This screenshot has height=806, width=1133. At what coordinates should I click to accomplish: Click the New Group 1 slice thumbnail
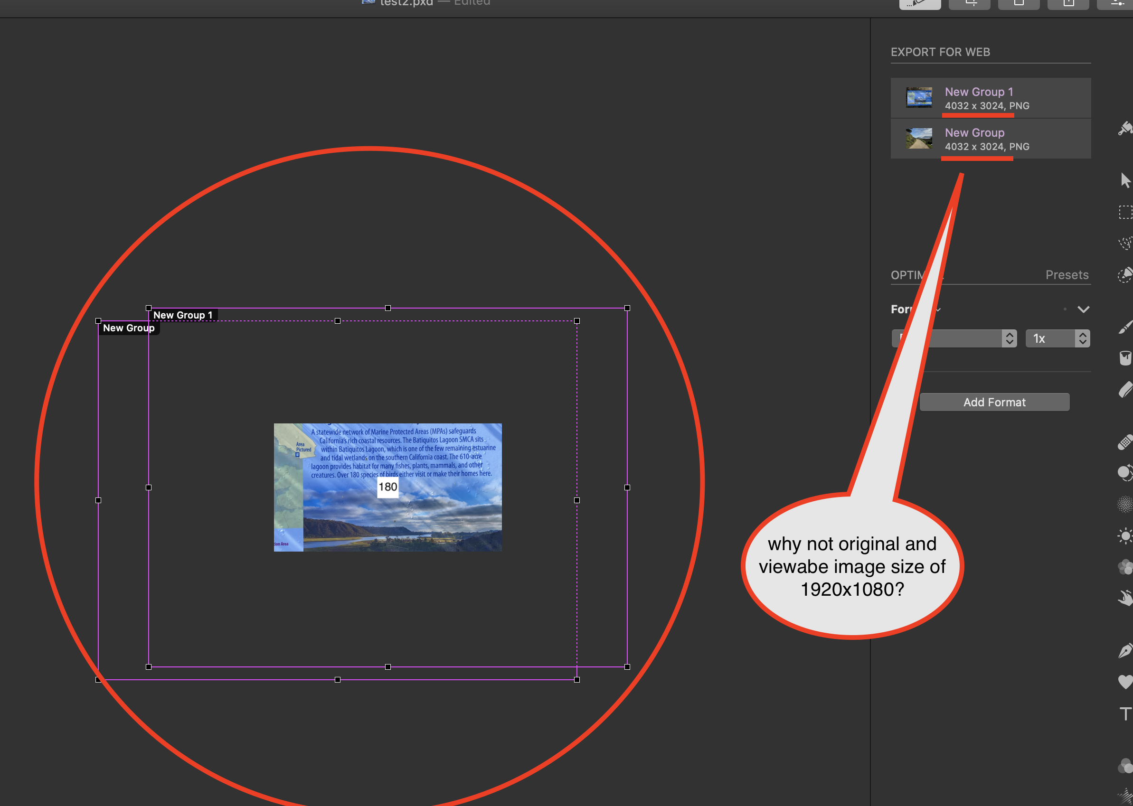[919, 98]
